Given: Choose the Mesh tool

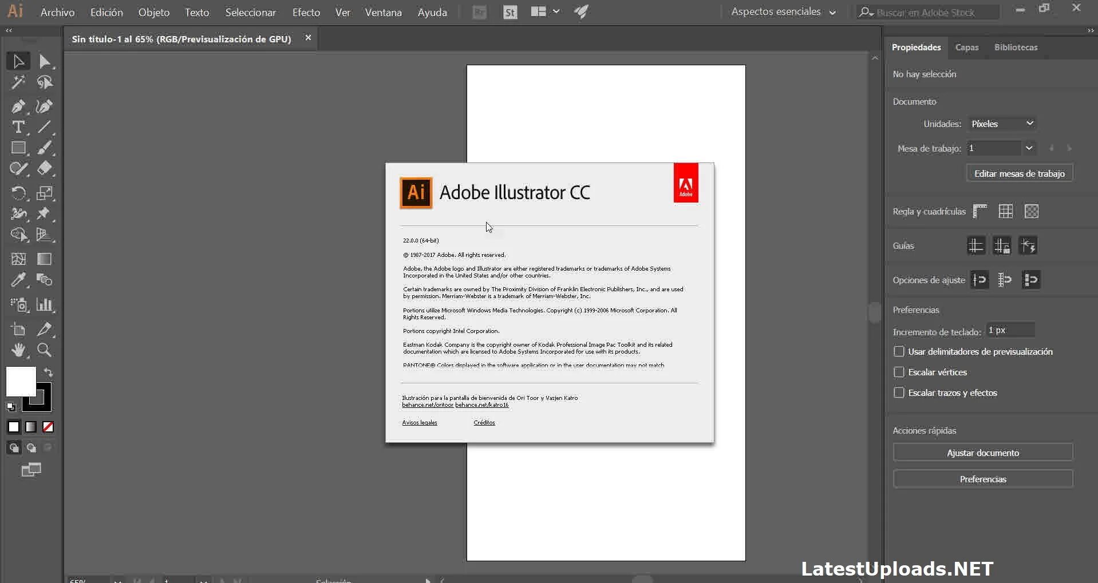Looking at the screenshot, I should pos(18,259).
